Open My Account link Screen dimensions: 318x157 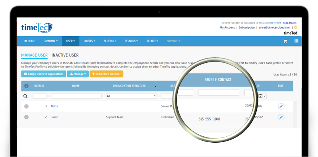pyautogui.click(x=227, y=27)
